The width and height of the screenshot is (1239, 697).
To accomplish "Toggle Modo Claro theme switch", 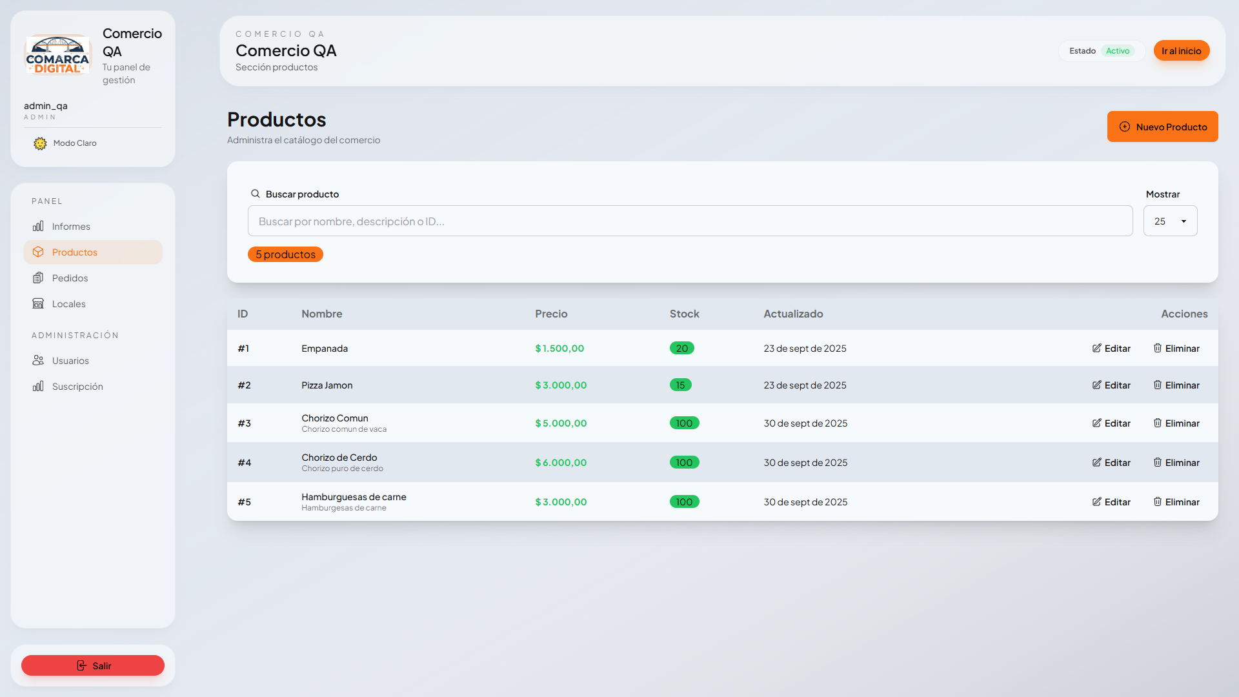I will click(75, 143).
